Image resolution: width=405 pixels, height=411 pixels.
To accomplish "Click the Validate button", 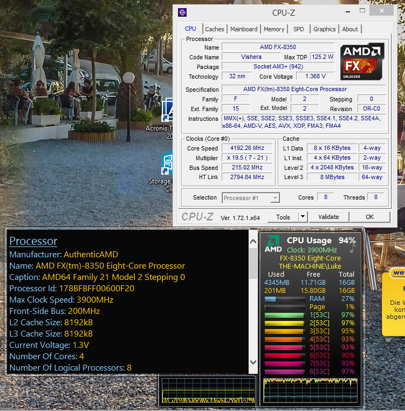I will [329, 217].
